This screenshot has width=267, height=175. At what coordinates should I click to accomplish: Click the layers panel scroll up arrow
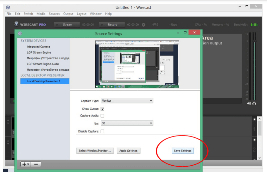pyautogui.click(x=260, y=119)
